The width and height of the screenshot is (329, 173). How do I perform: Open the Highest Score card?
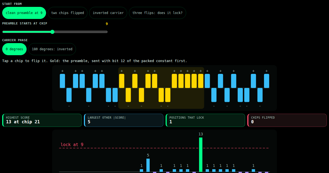[x=42, y=120]
